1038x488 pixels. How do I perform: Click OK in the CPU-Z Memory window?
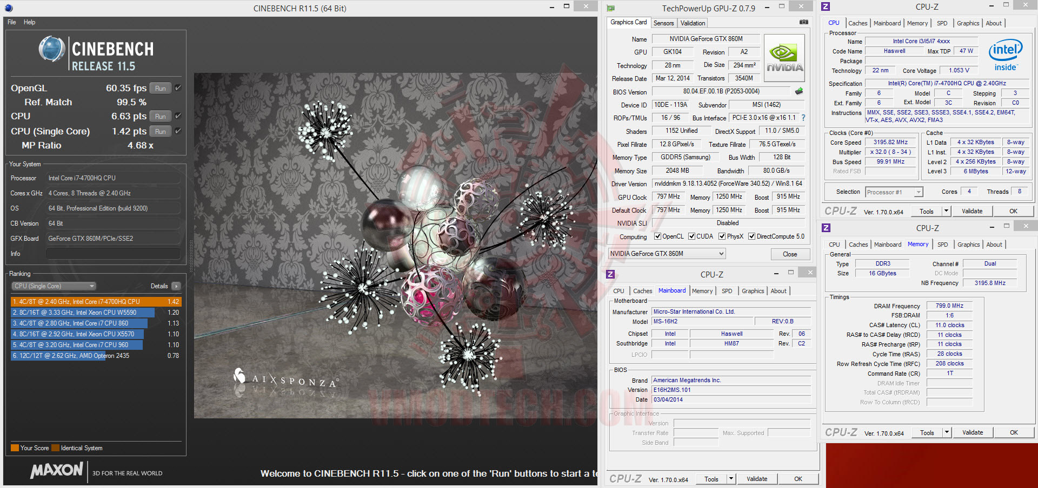tap(1014, 432)
